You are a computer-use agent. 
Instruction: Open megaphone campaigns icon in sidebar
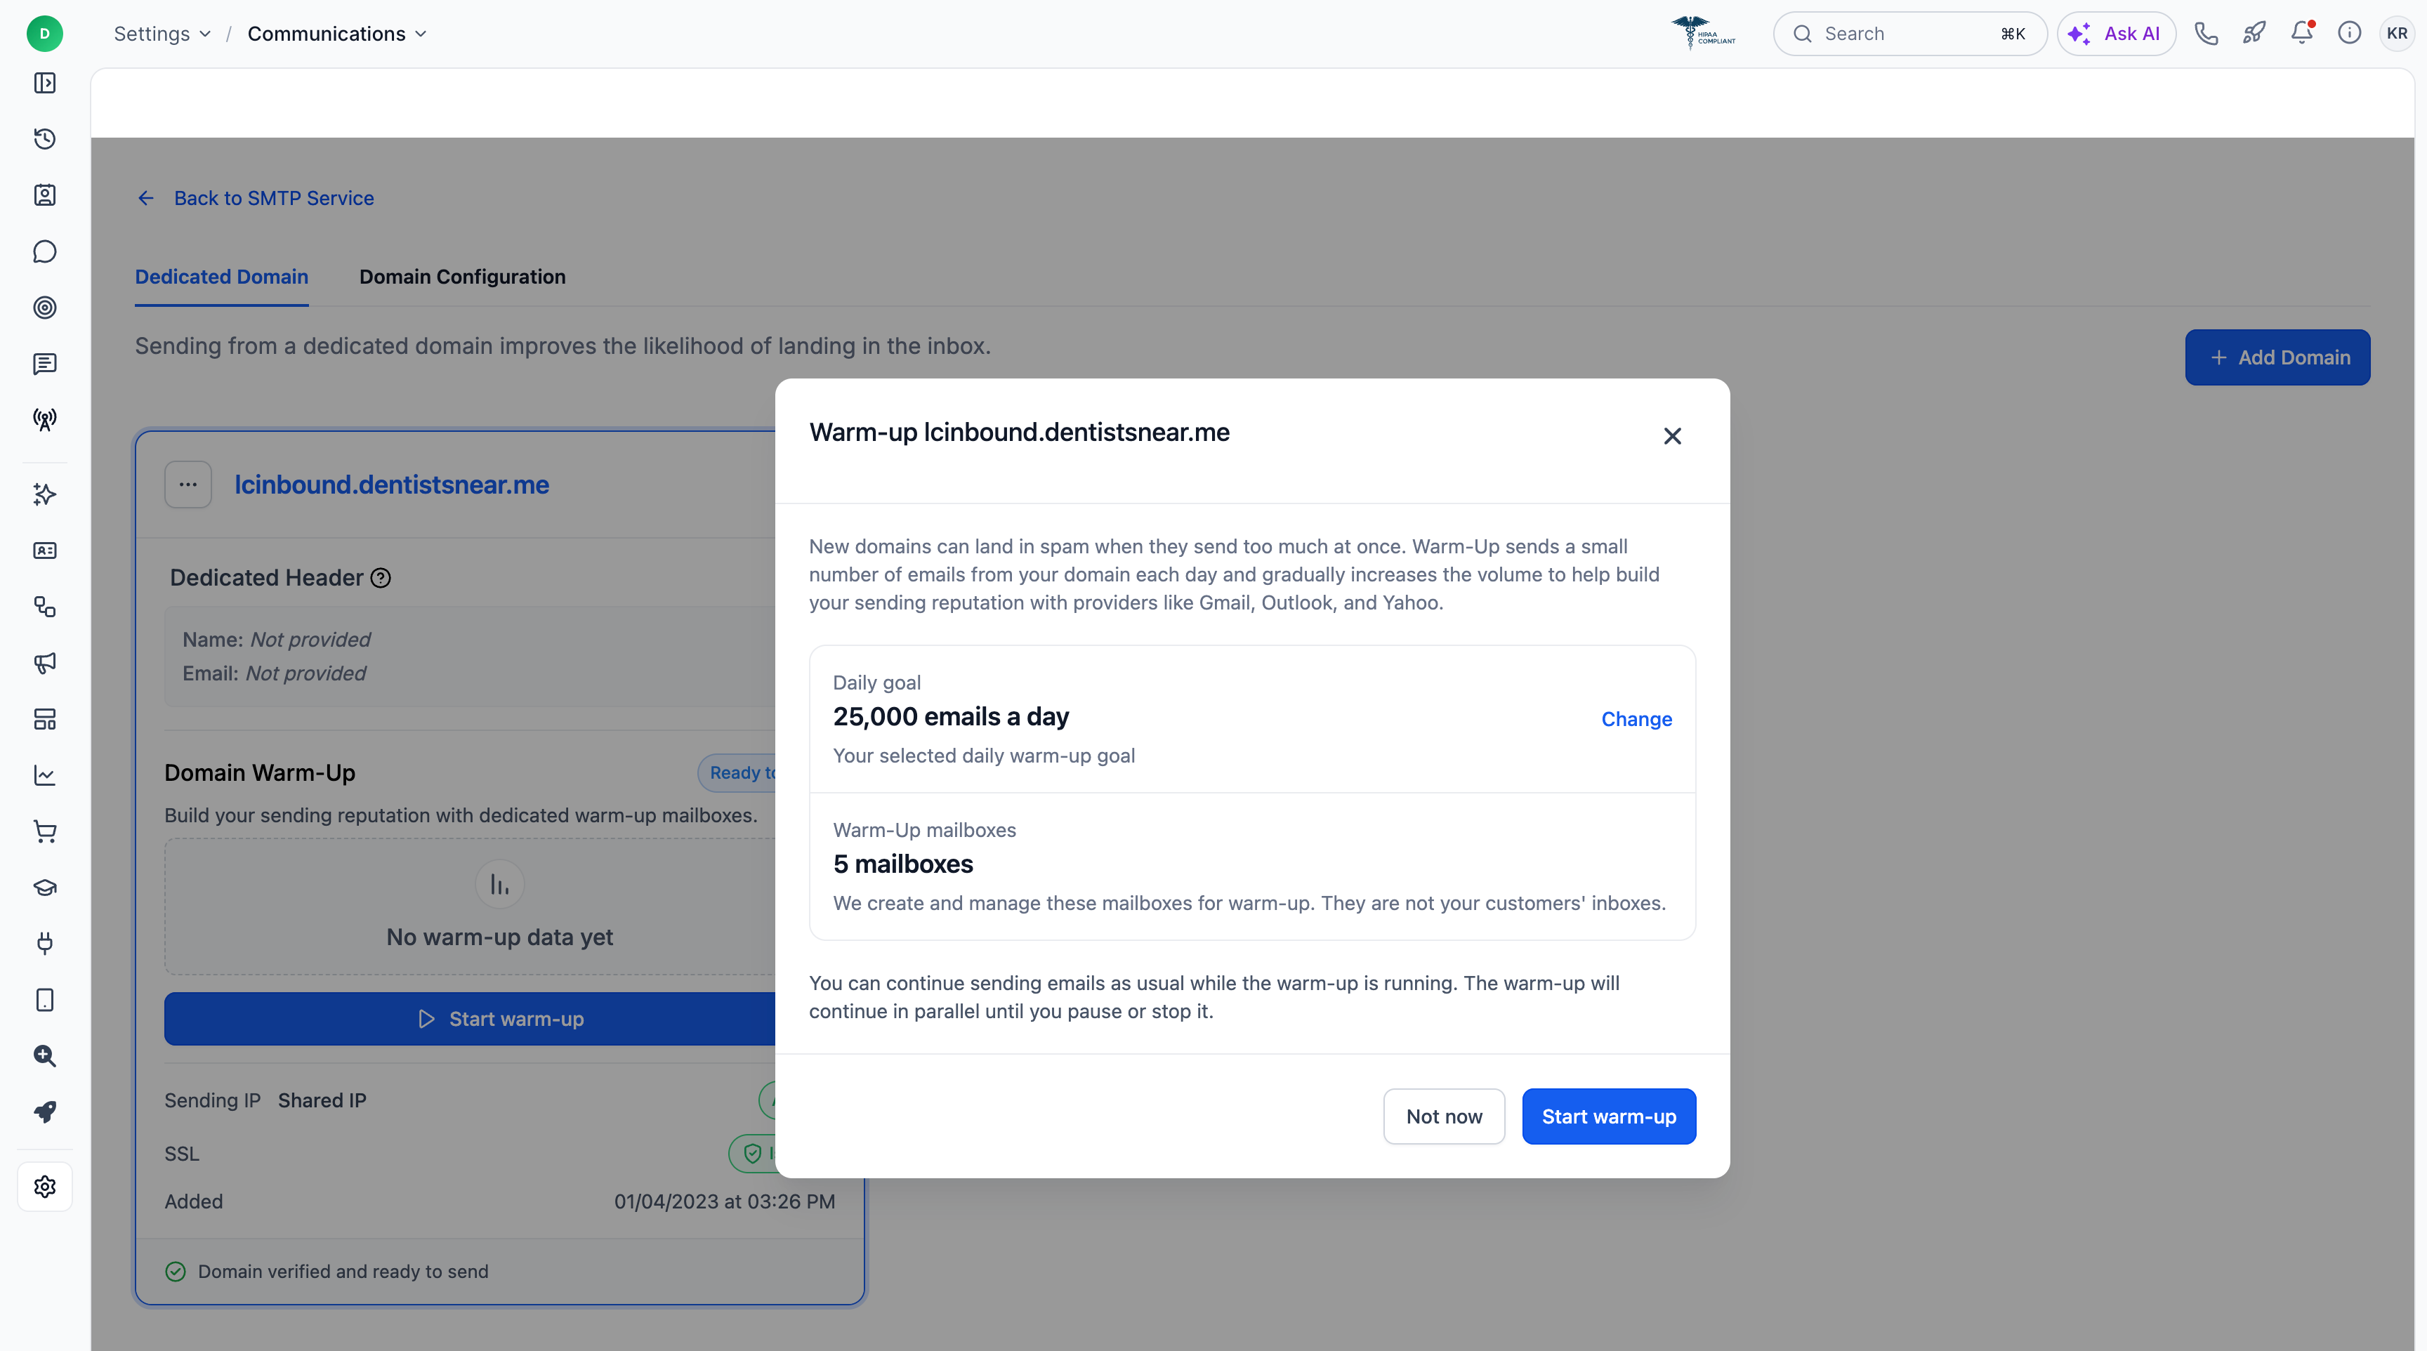(44, 664)
